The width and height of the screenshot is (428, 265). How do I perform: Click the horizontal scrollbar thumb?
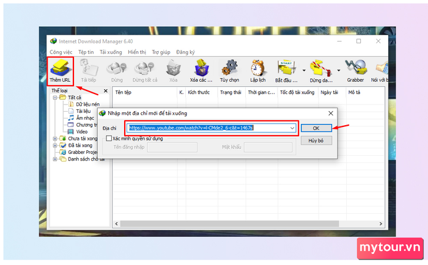click(x=229, y=224)
